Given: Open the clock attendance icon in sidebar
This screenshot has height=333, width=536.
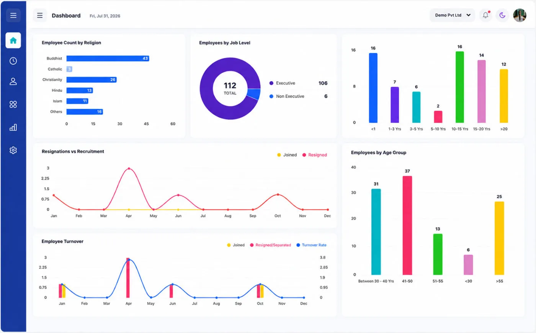Looking at the screenshot, I should pos(13,61).
